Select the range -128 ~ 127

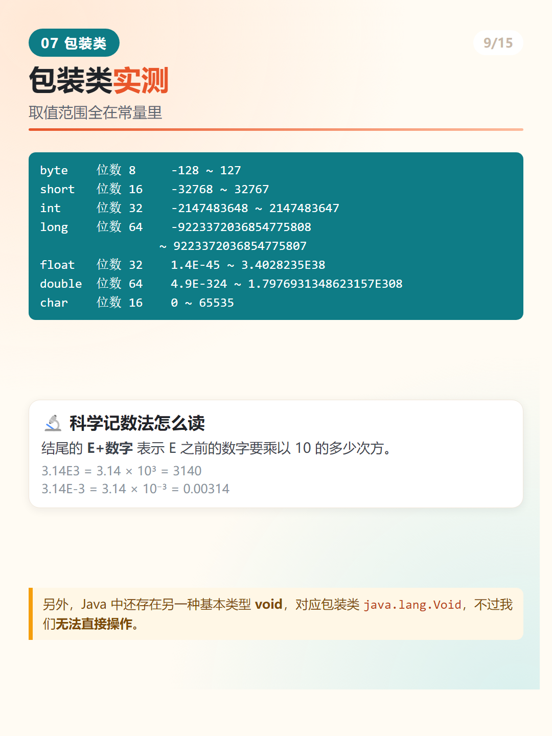click(x=206, y=170)
